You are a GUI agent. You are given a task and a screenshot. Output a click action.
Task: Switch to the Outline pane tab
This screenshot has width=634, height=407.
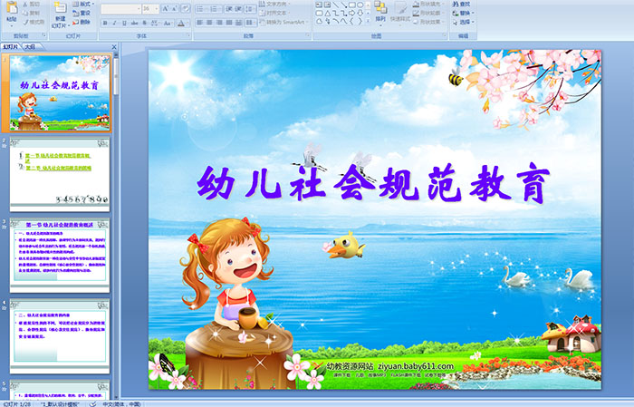pos(30,47)
